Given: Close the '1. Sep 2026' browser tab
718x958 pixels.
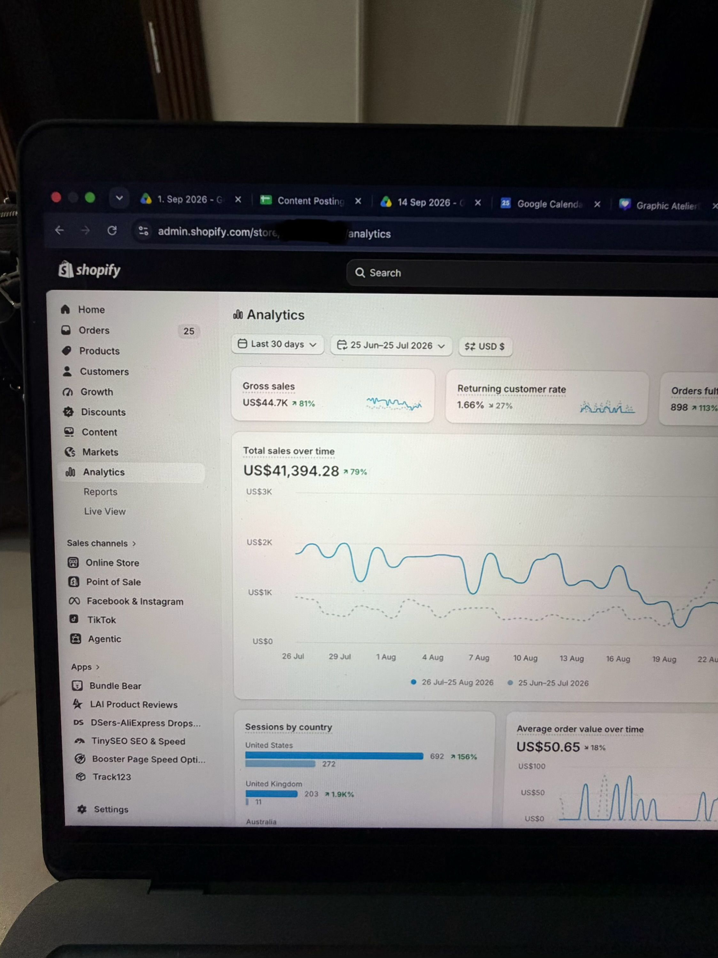Looking at the screenshot, I should tap(238, 199).
